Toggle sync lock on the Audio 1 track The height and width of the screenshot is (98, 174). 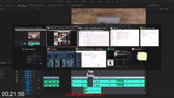[x=31, y=80]
